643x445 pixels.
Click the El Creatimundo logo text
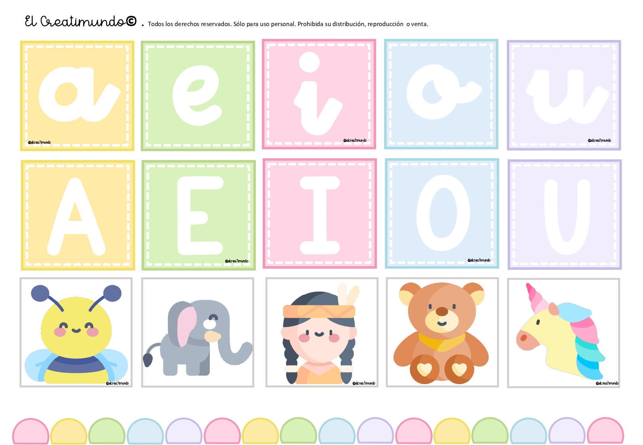(81, 21)
